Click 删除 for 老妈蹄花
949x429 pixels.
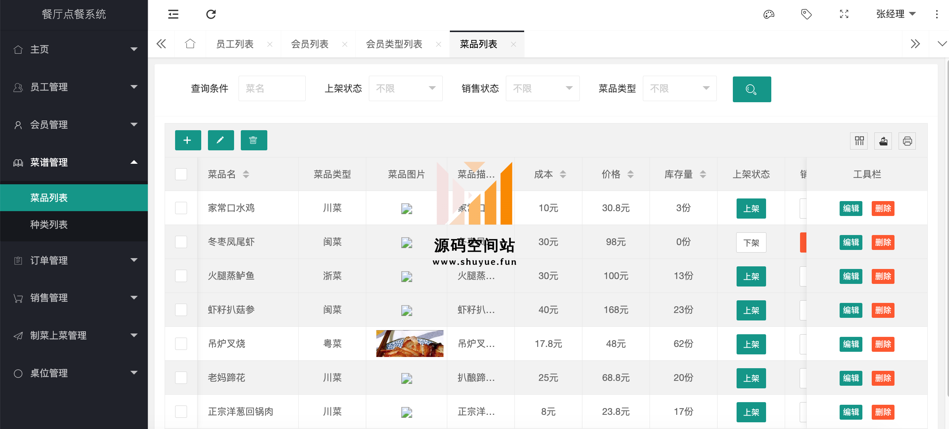point(883,378)
